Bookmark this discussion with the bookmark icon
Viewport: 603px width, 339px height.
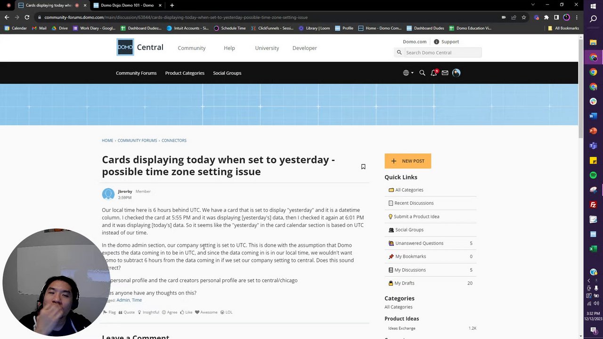point(363,167)
